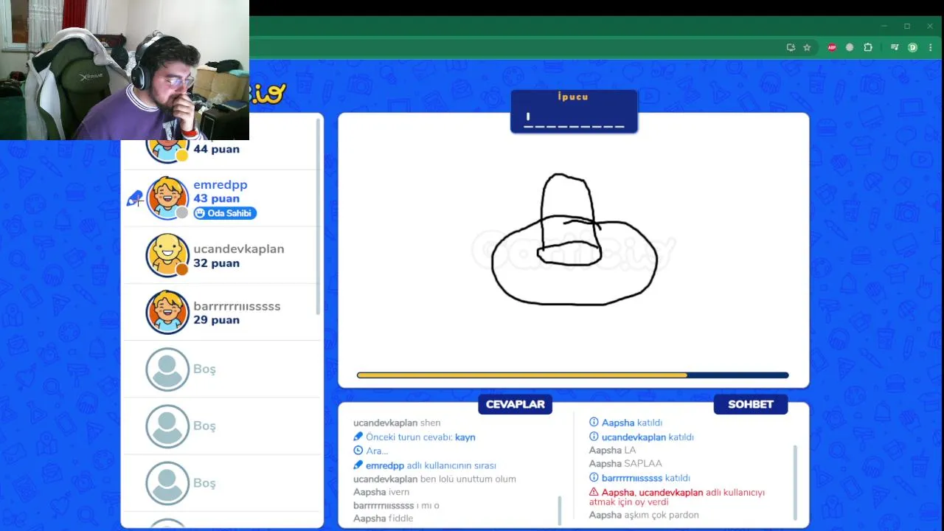The width and height of the screenshot is (944, 531).
Task: Click the info icon beside 'Aapsha katıldı'
Action: point(594,423)
